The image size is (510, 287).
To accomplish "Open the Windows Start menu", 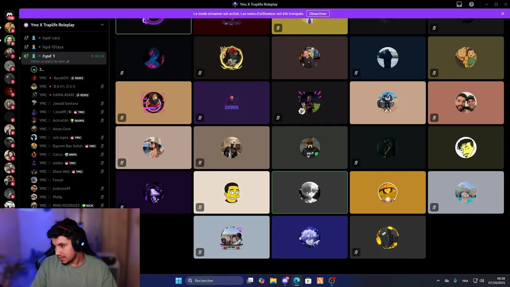I will [178, 281].
